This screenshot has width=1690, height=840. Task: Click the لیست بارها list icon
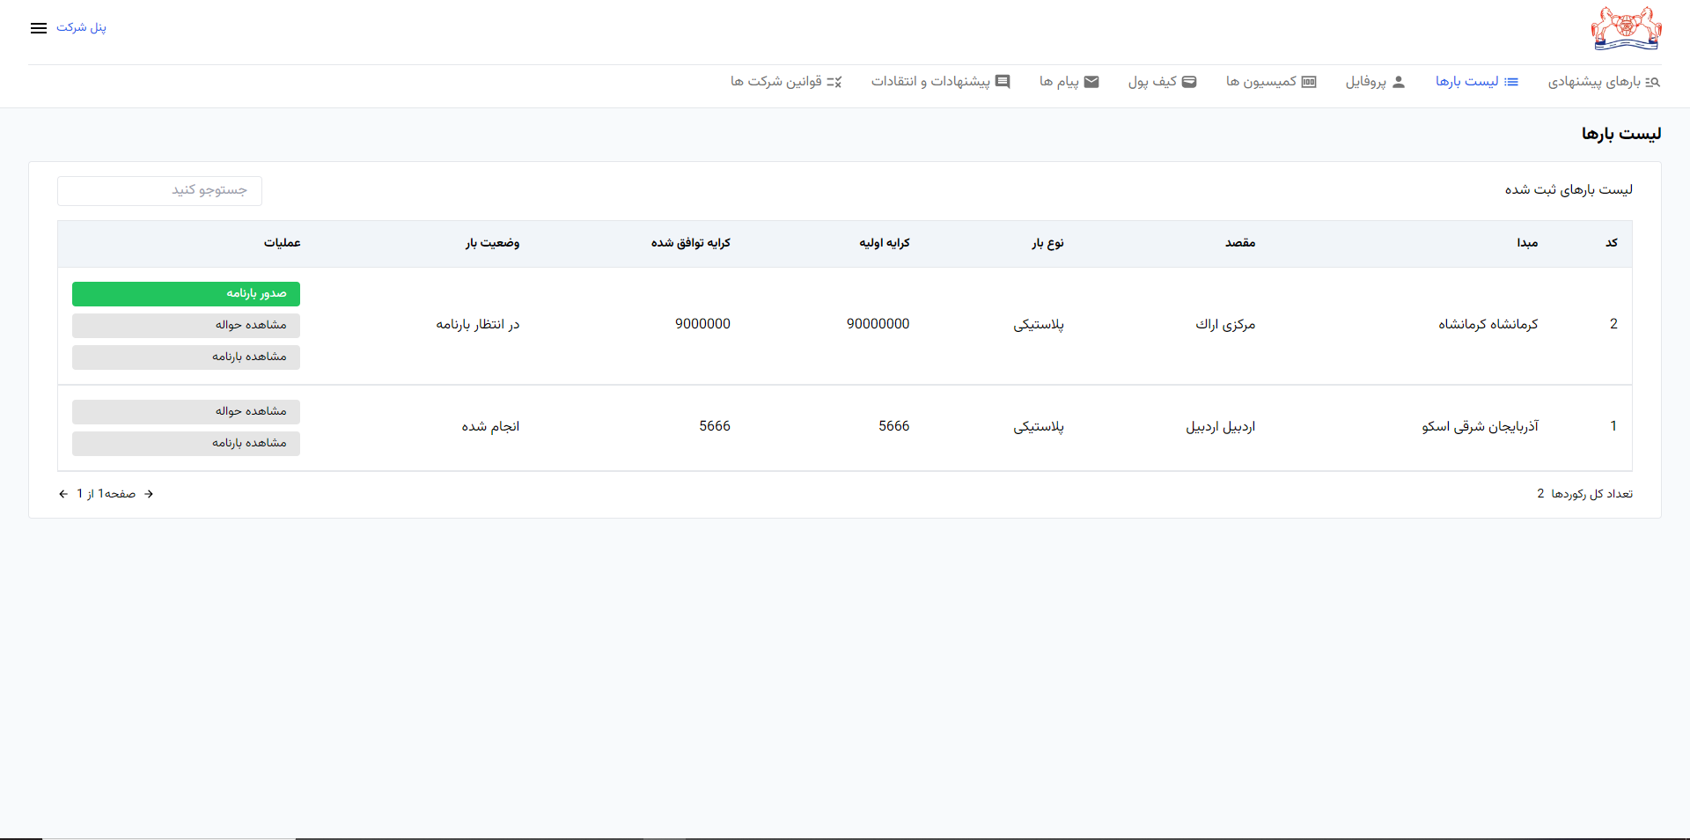1511,82
